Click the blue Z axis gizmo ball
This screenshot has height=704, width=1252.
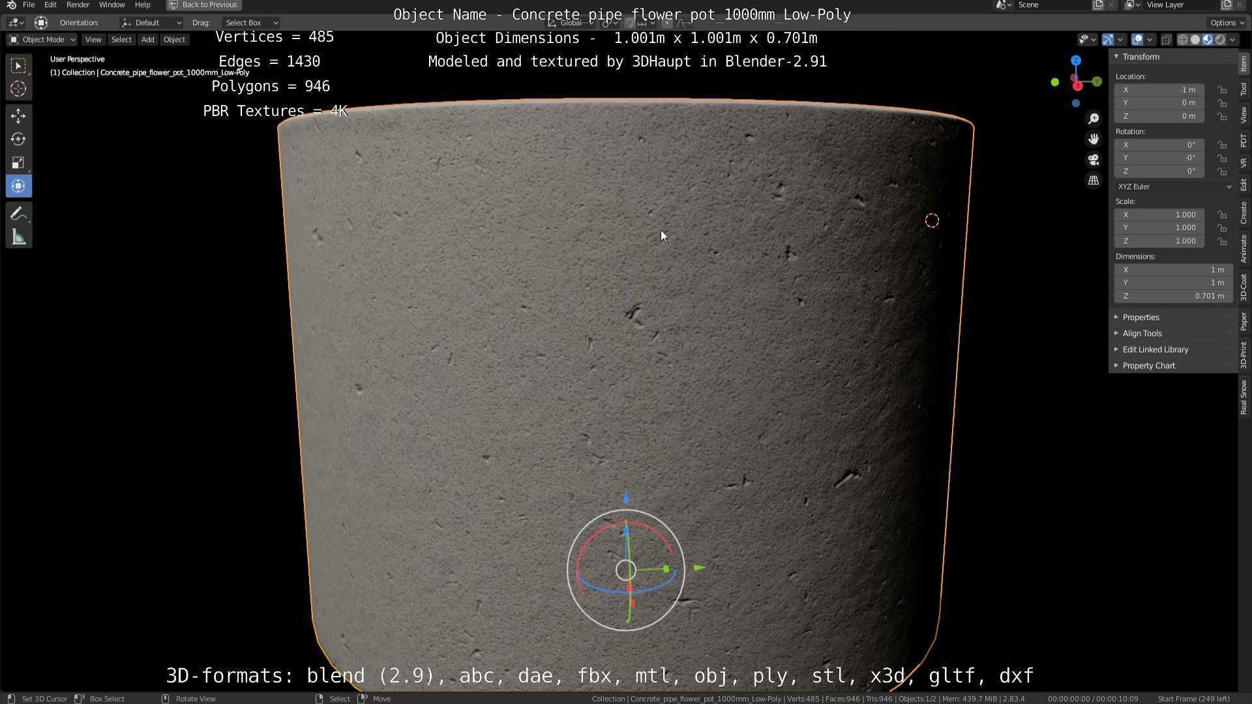pos(1076,61)
